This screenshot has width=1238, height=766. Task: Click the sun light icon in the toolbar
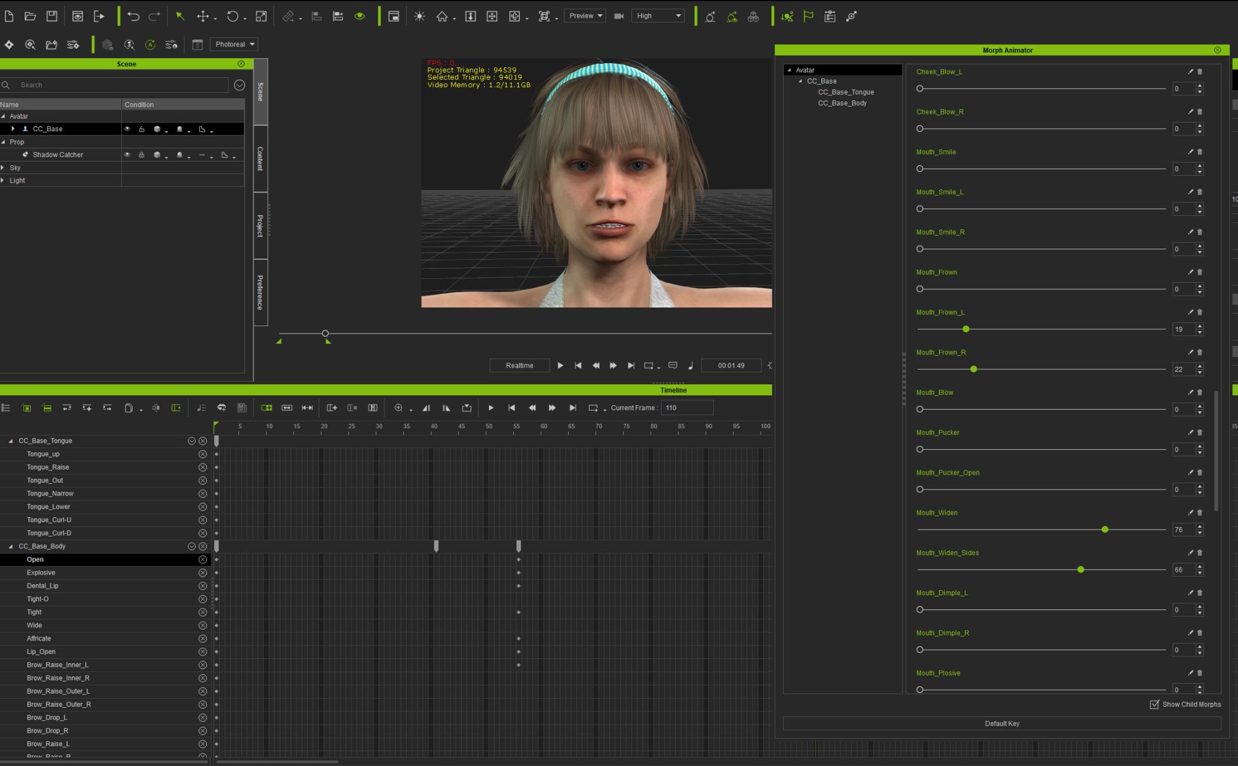click(420, 16)
